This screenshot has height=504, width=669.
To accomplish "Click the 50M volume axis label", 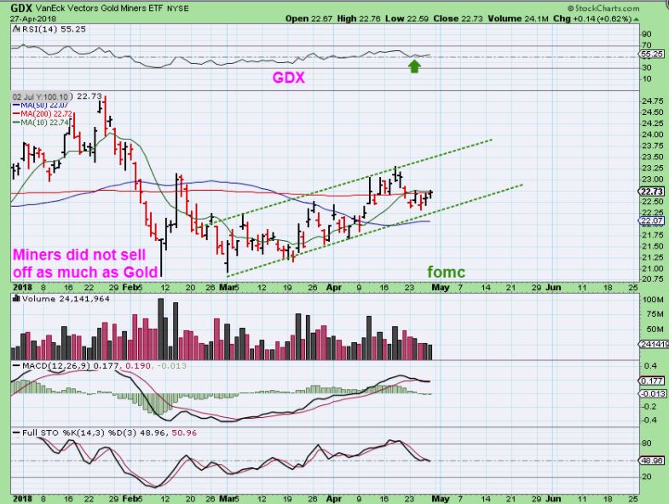I will click(655, 329).
